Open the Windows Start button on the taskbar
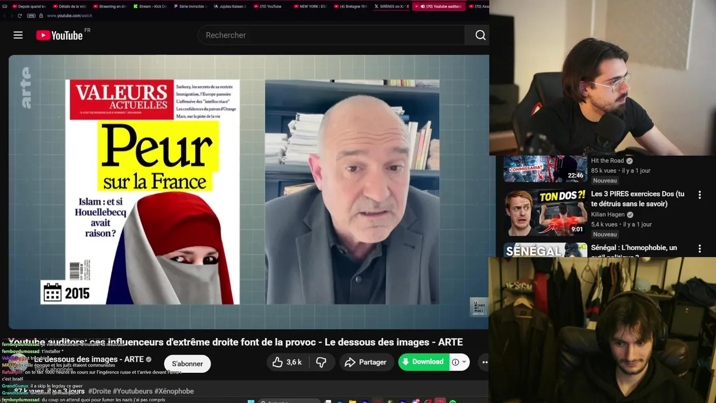 pyautogui.click(x=251, y=401)
